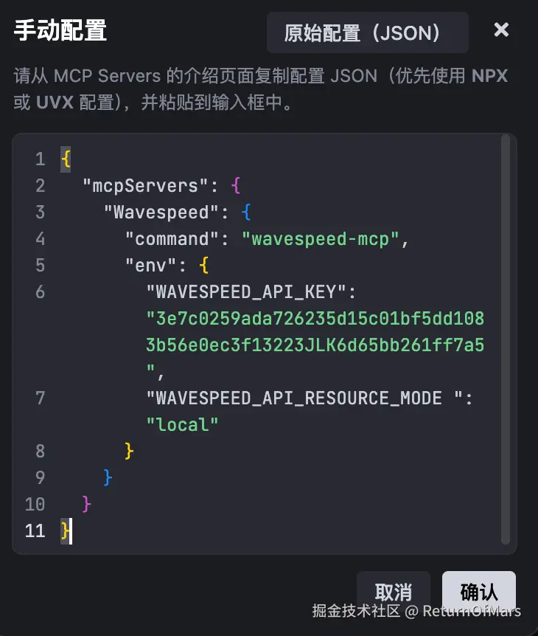Click line number 1 in the gutter

click(x=40, y=159)
